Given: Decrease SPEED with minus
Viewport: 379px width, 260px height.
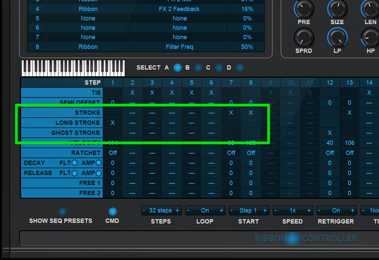Looking at the screenshot, I should (276, 210).
